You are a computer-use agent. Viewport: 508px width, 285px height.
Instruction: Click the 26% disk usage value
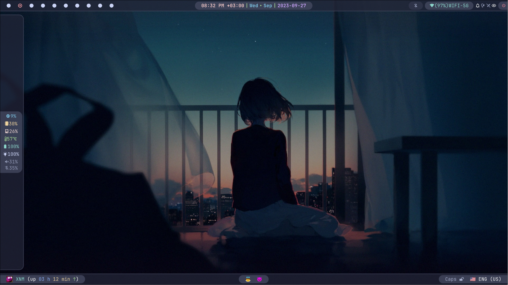[x=14, y=131]
